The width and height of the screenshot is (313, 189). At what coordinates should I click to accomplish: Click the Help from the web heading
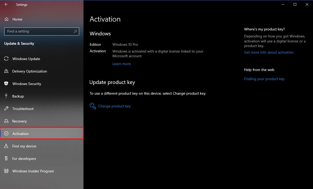click(x=259, y=70)
